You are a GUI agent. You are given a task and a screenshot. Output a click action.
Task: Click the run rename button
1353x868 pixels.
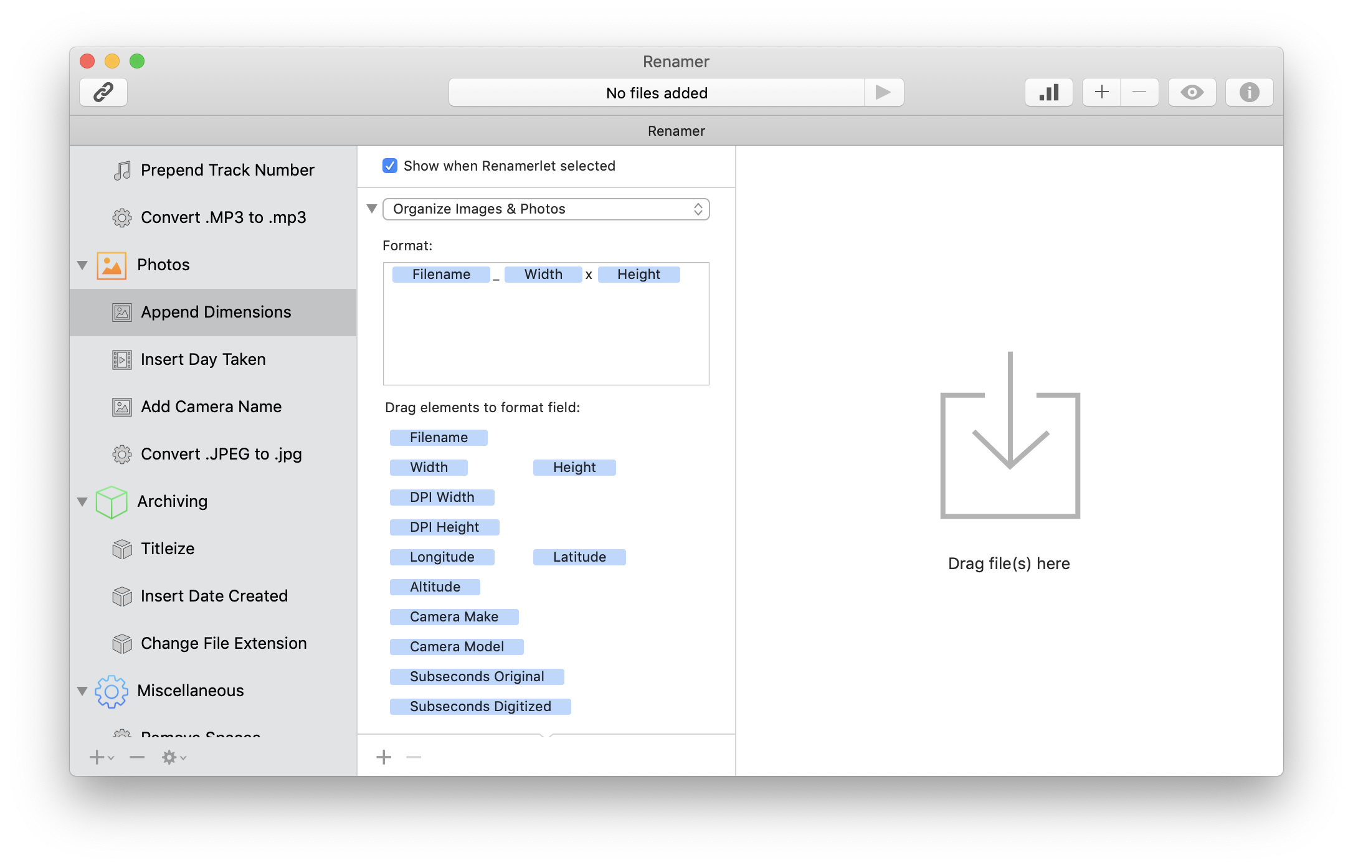(883, 93)
